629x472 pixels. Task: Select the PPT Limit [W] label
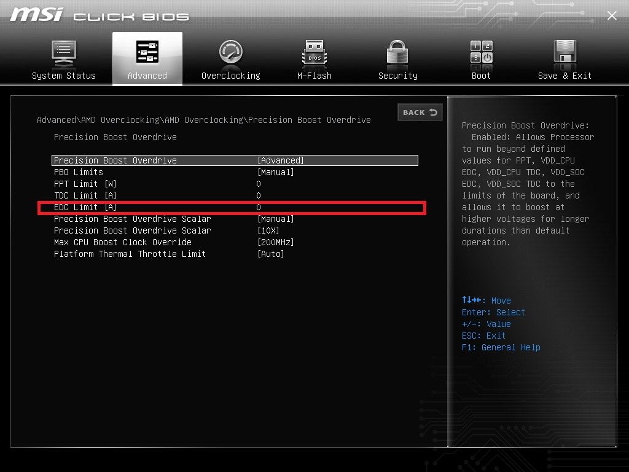point(85,184)
